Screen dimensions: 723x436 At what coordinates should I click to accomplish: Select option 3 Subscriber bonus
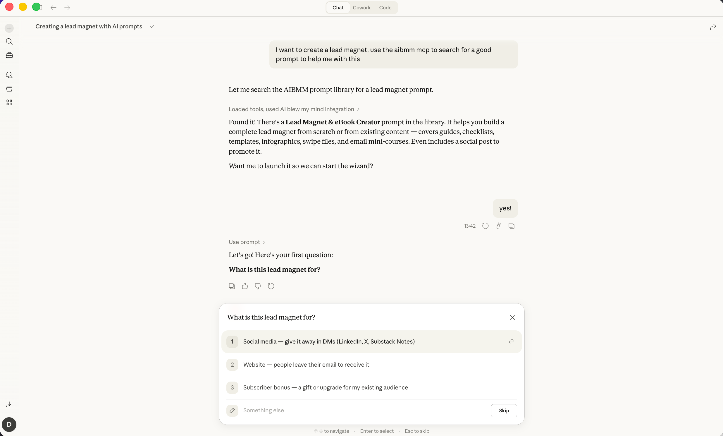pyautogui.click(x=371, y=387)
